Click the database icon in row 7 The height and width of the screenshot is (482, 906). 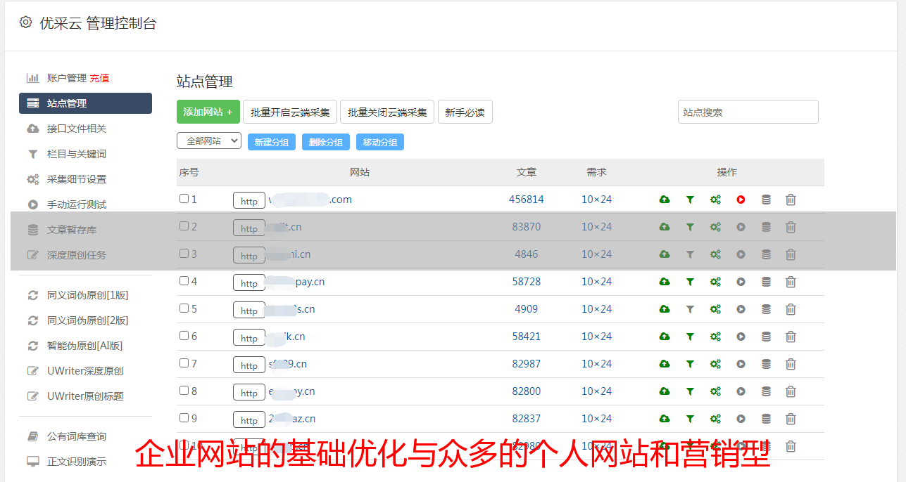[766, 364]
